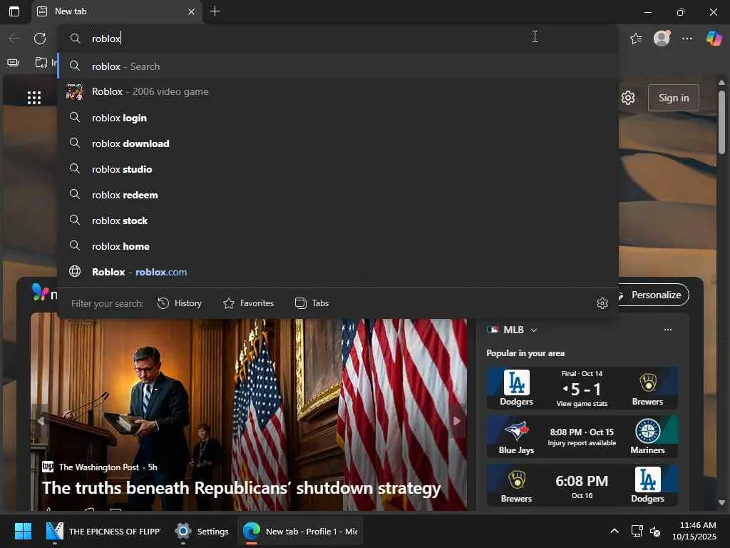Select the 'Roblox - 2006 video game' suggestion
The height and width of the screenshot is (548, 730).
pyautogui.click(x=339, y=92)
